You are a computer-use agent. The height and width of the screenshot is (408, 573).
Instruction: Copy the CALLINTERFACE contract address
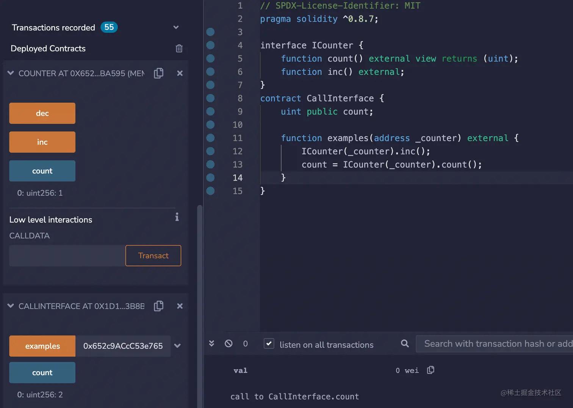point(159,306)
